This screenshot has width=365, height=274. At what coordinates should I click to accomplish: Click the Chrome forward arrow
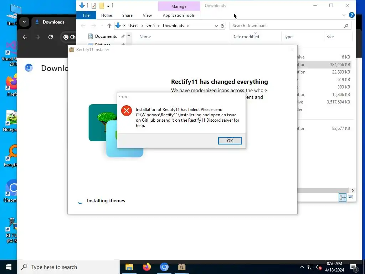tap(37, 37)
